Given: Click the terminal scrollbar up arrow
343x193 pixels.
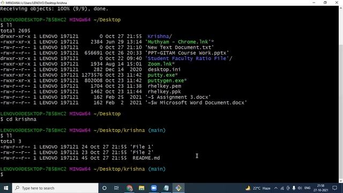Looking at the screenshot, I should [341, 8].
